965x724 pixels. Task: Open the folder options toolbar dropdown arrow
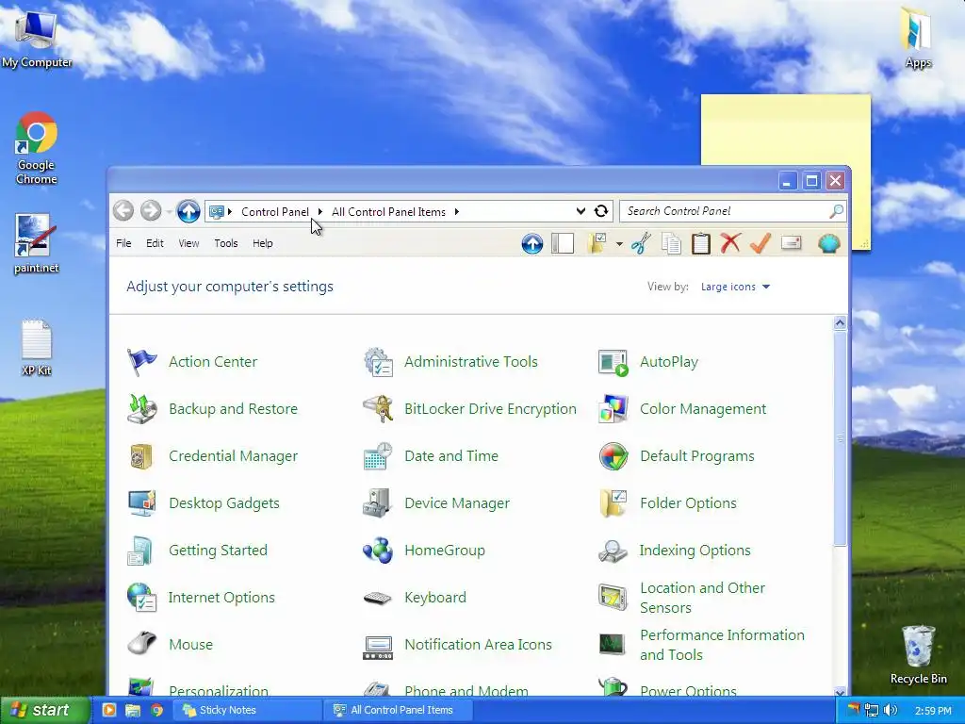tap(619, 244)
